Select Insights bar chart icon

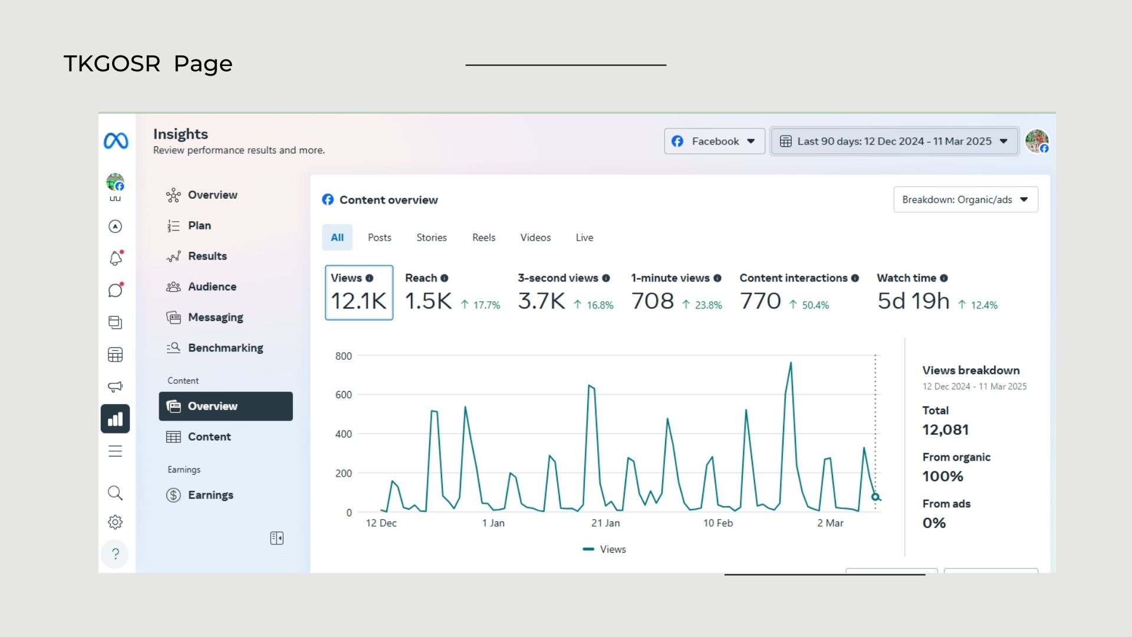point(116,419)
